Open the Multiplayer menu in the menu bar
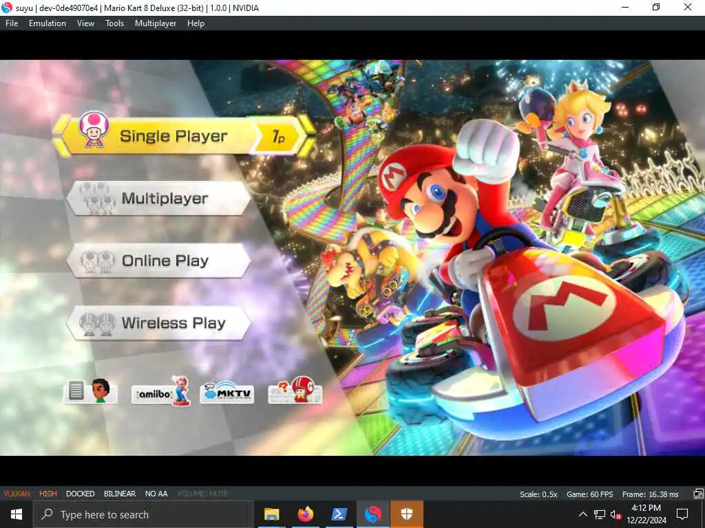This screenshot has width=705, height=528. click(x=156, y=23)
